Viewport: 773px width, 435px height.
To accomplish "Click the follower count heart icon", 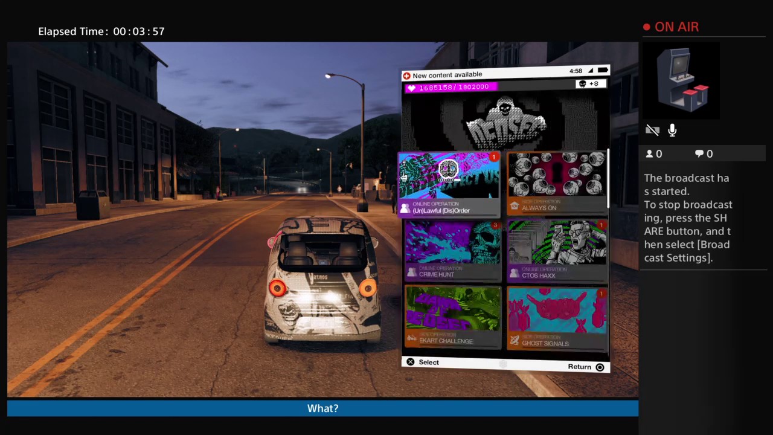I will [x=411, y=88].
